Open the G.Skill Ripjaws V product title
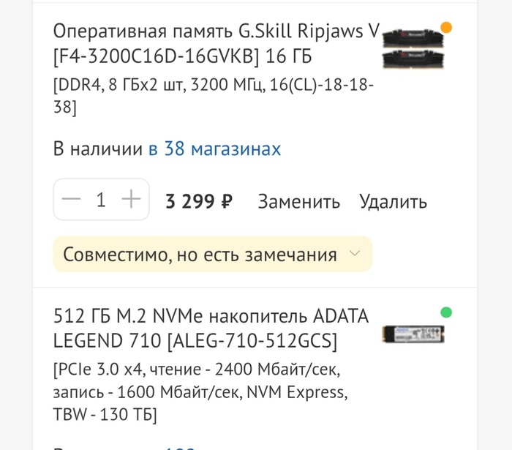The width and height of the screenshot is (512, 450). (217, 31)
